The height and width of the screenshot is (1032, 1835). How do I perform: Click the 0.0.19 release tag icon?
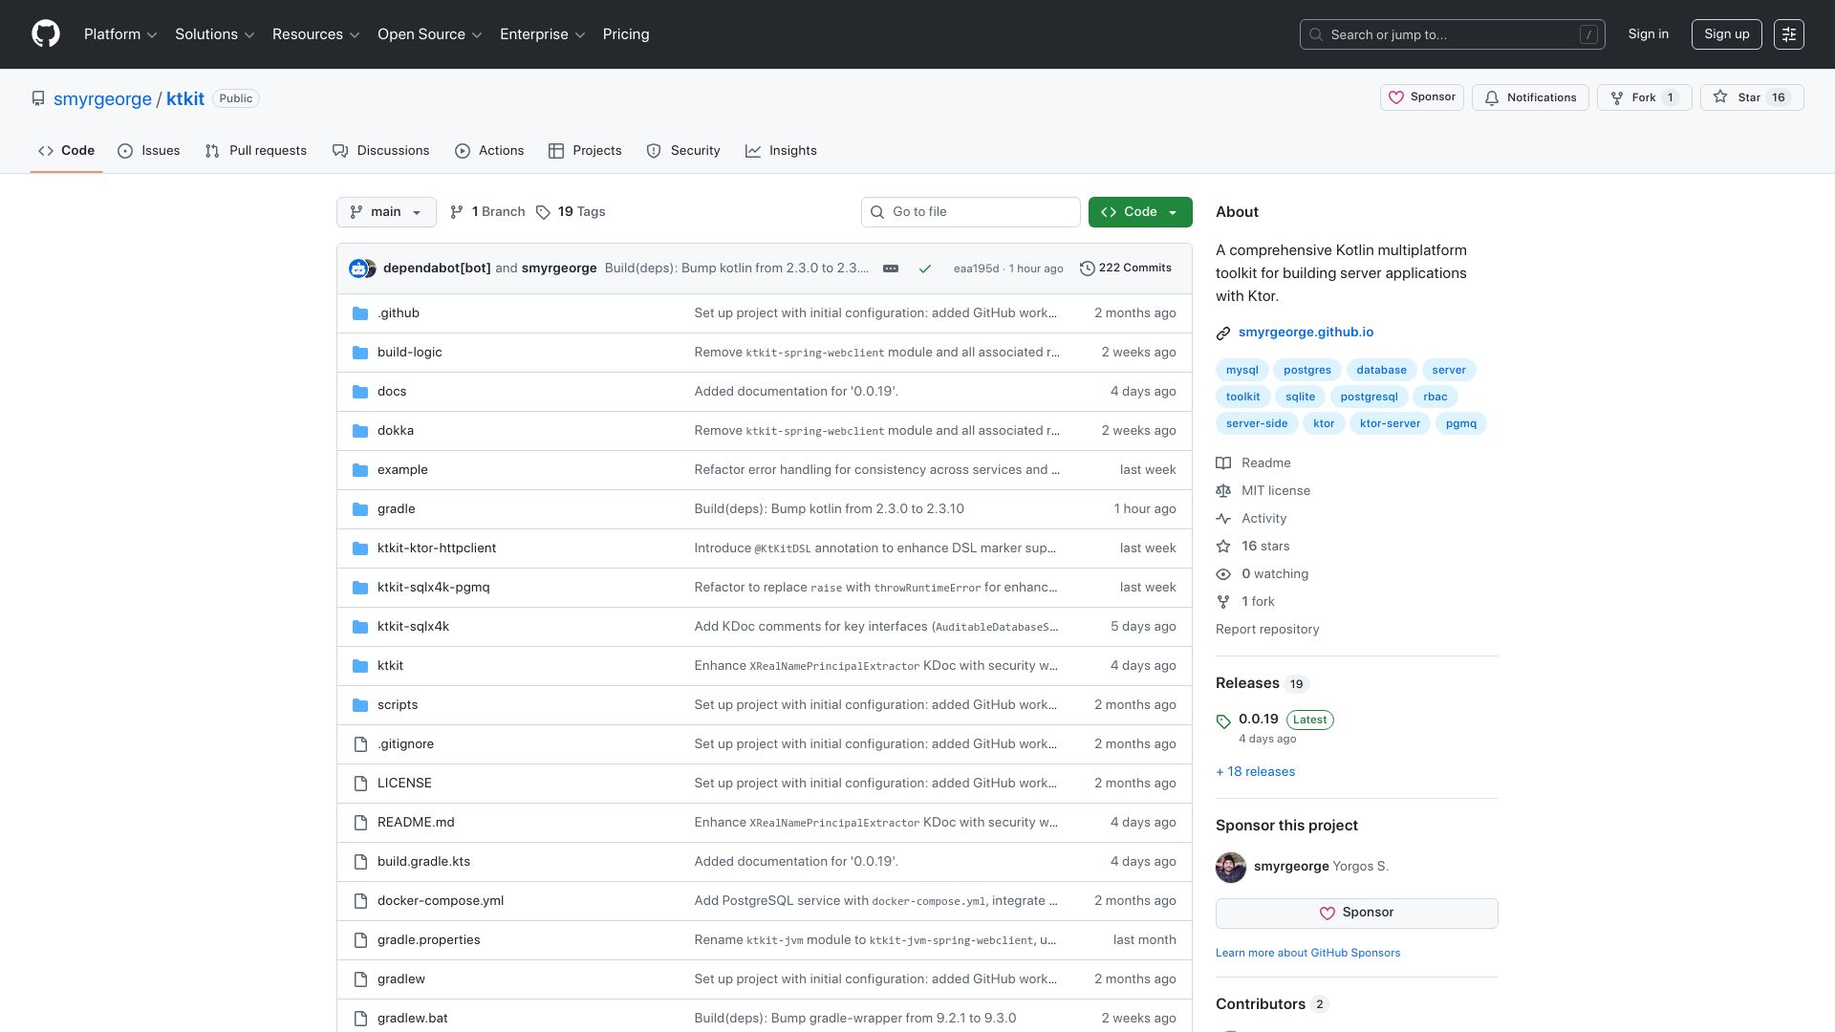(1223, 721)
